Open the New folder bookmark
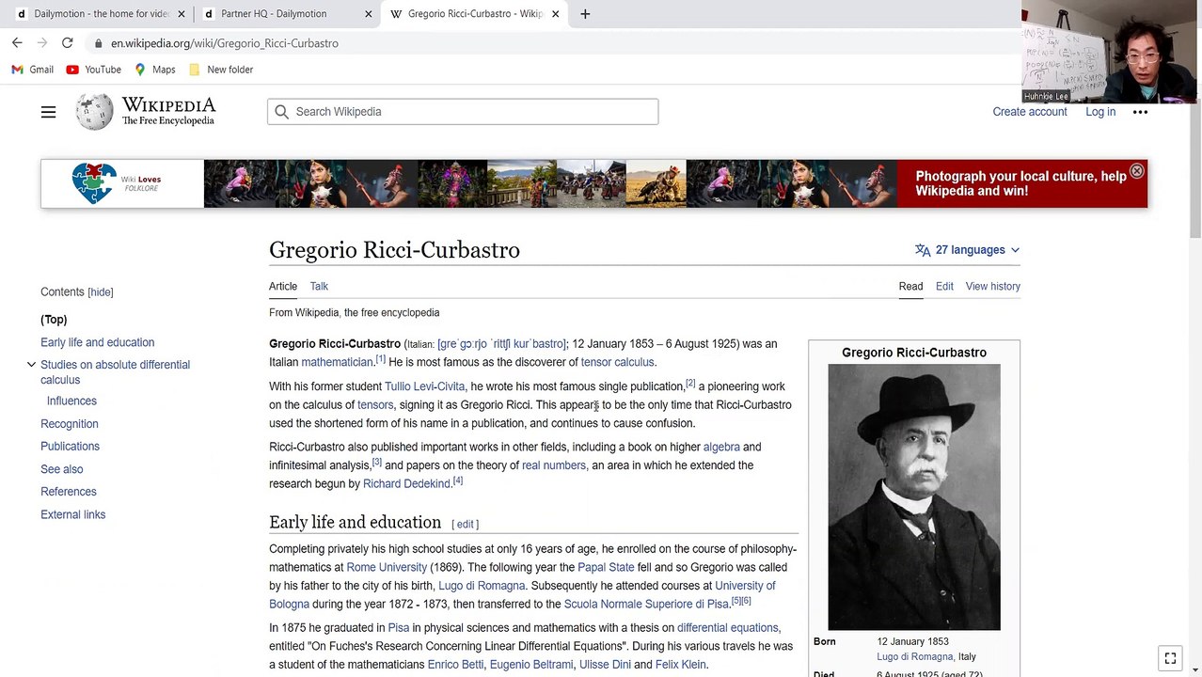 (221, 70)
